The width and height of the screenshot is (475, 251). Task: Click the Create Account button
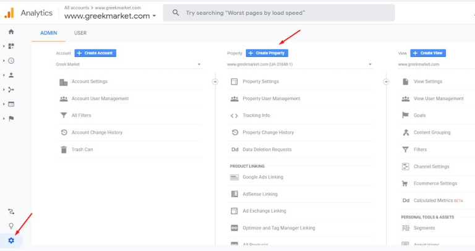[x=95, y=53]
